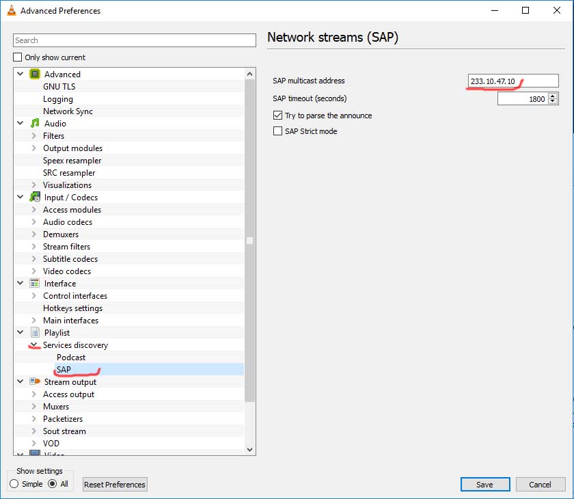Screen dimensions: 574x499
Task: Enable SAP Strict mode checkbox
Action: [278, 131]
